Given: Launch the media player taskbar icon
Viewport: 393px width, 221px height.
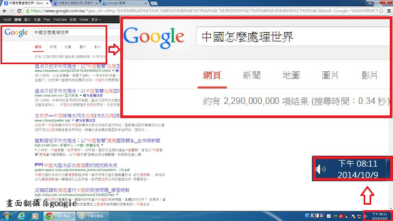Looking at the screenshot, I should (35, 216).
